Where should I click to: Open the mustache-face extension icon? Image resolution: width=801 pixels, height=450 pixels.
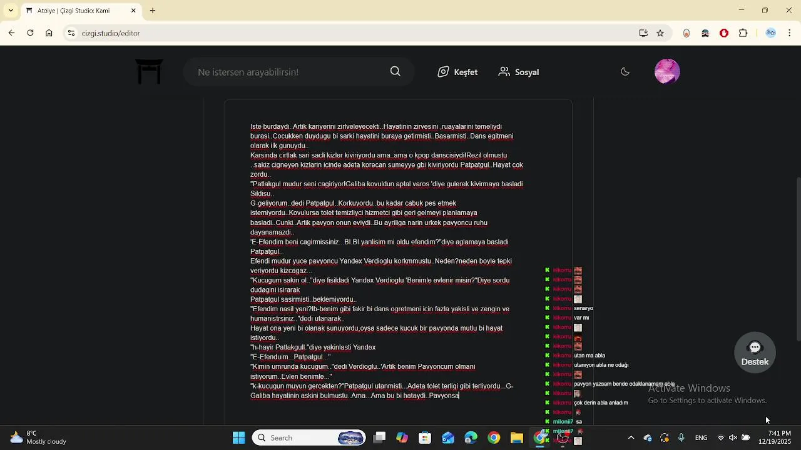(705, 33)
